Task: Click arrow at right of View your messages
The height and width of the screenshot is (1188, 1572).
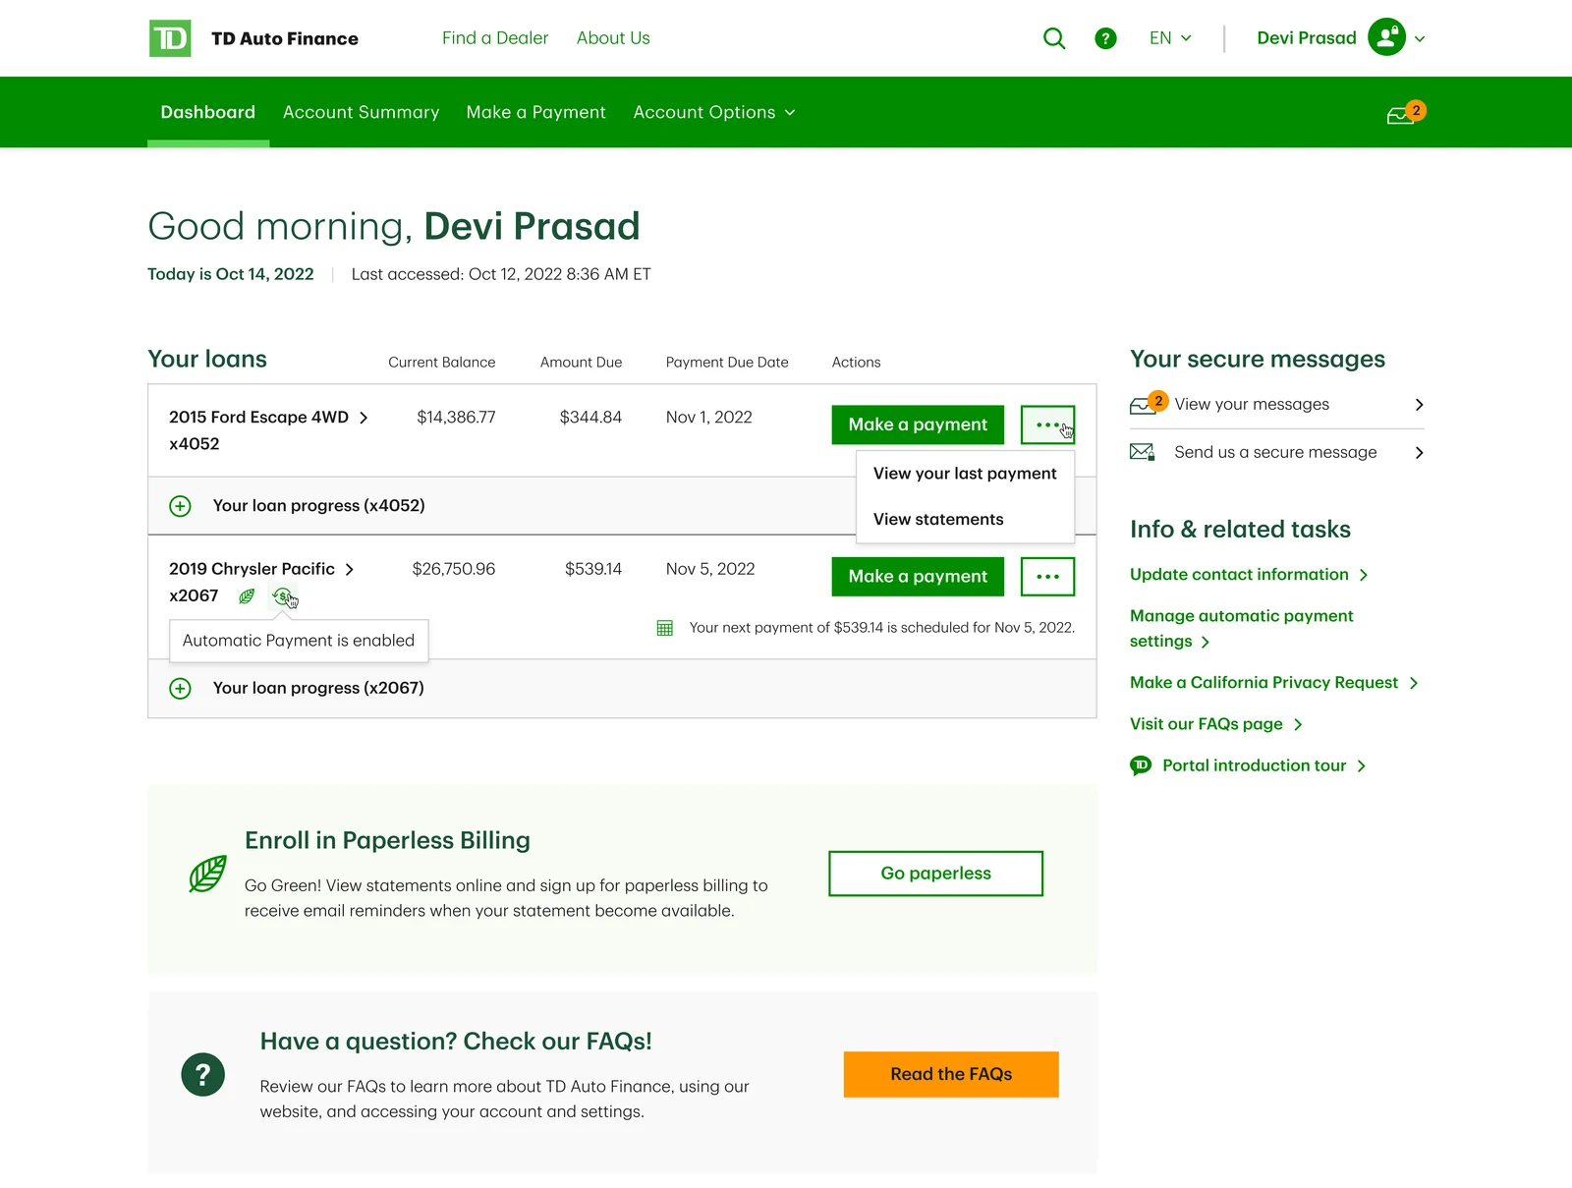Action: (1419, 405)
